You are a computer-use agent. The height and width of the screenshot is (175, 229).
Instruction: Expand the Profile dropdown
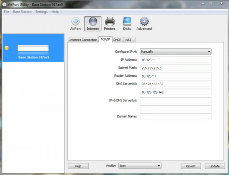(140, 166)
